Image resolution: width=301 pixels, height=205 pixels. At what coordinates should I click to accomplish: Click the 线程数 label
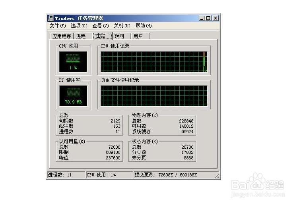point(66,126)
